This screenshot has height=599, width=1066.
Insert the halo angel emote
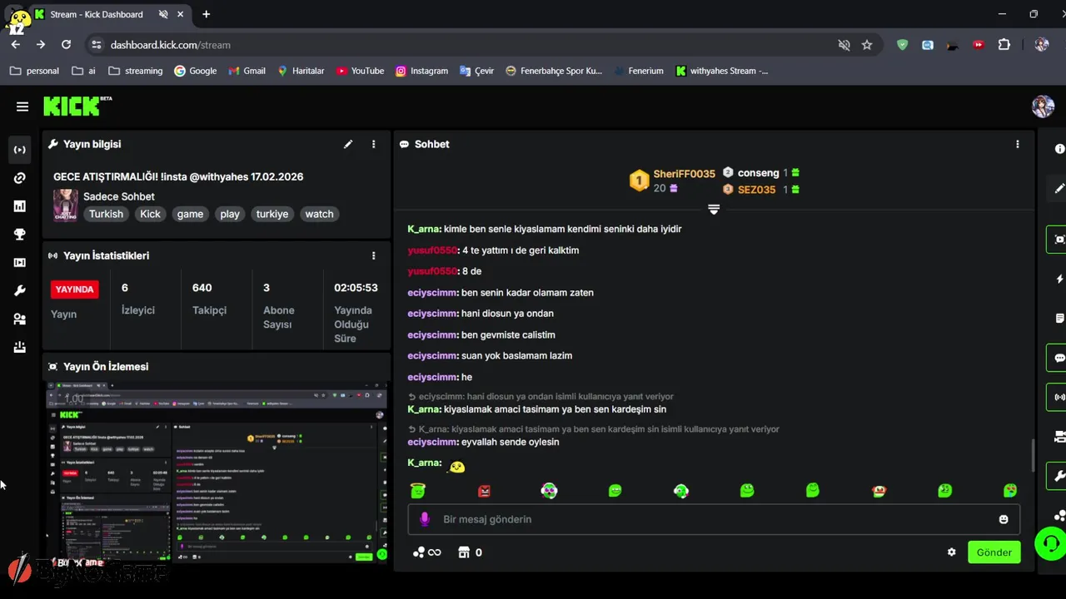pyautogui.click(x=418, y=491)
